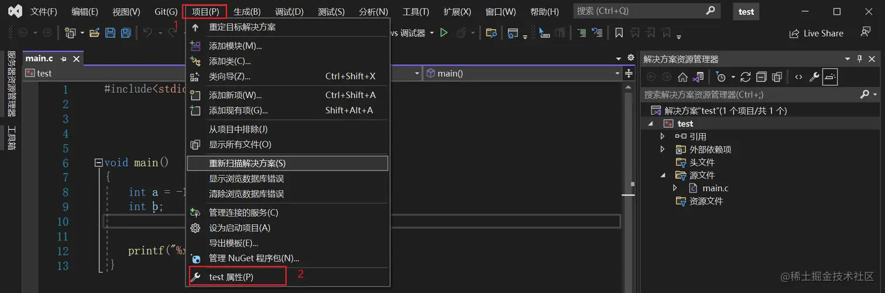Image resolution: width=885 pixels, height=293 pixels.
Task: Click the save all toolbar icon
Action: click(x=125, y=33)
